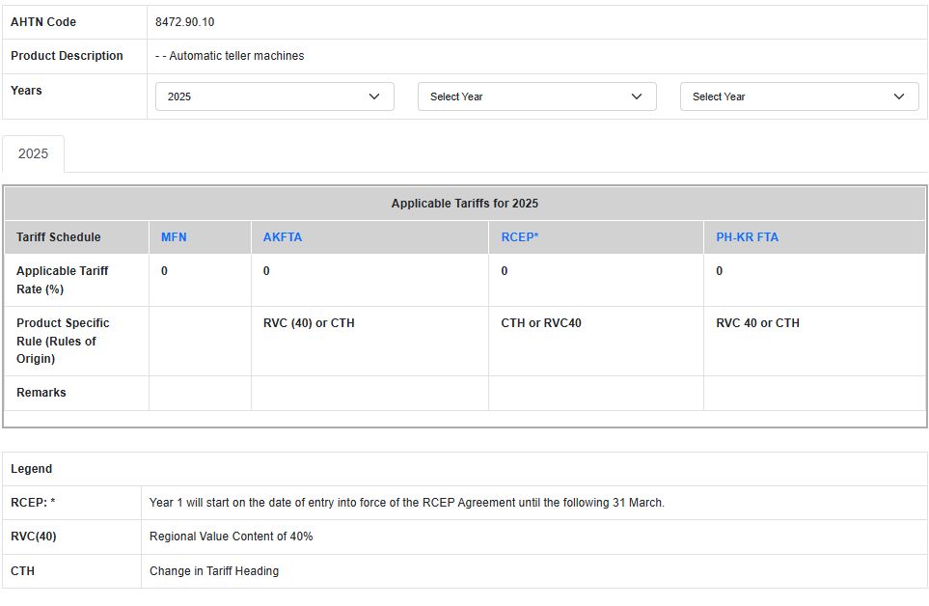This screenshot has height=606, width=929.
Task: Click the Regional Value Content of 40% text
Action: pyautogui.click(x=231, y=537)
